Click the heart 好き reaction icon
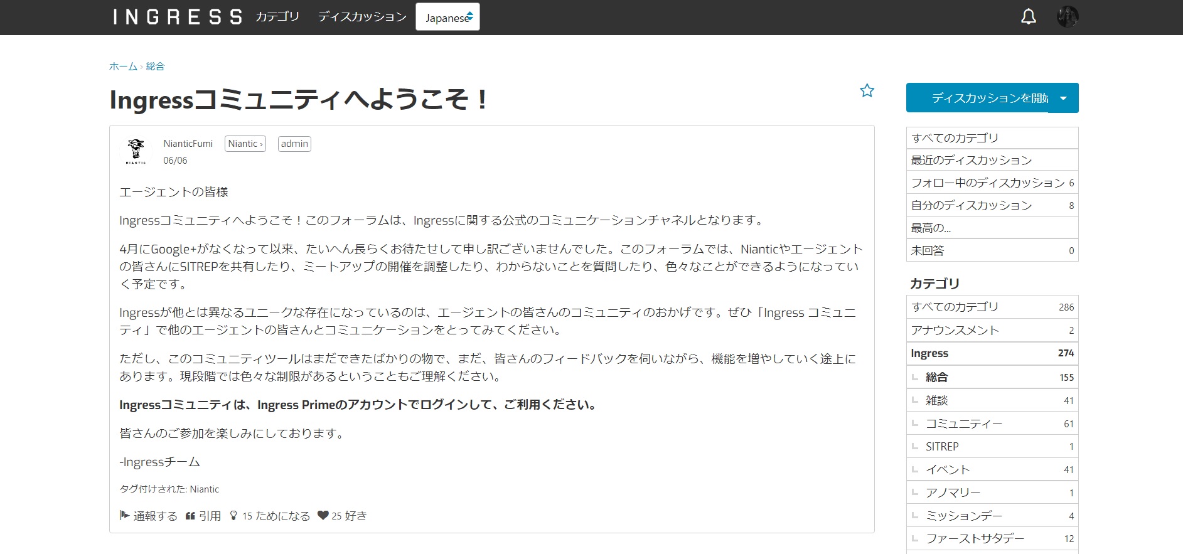 click(323, 516)
